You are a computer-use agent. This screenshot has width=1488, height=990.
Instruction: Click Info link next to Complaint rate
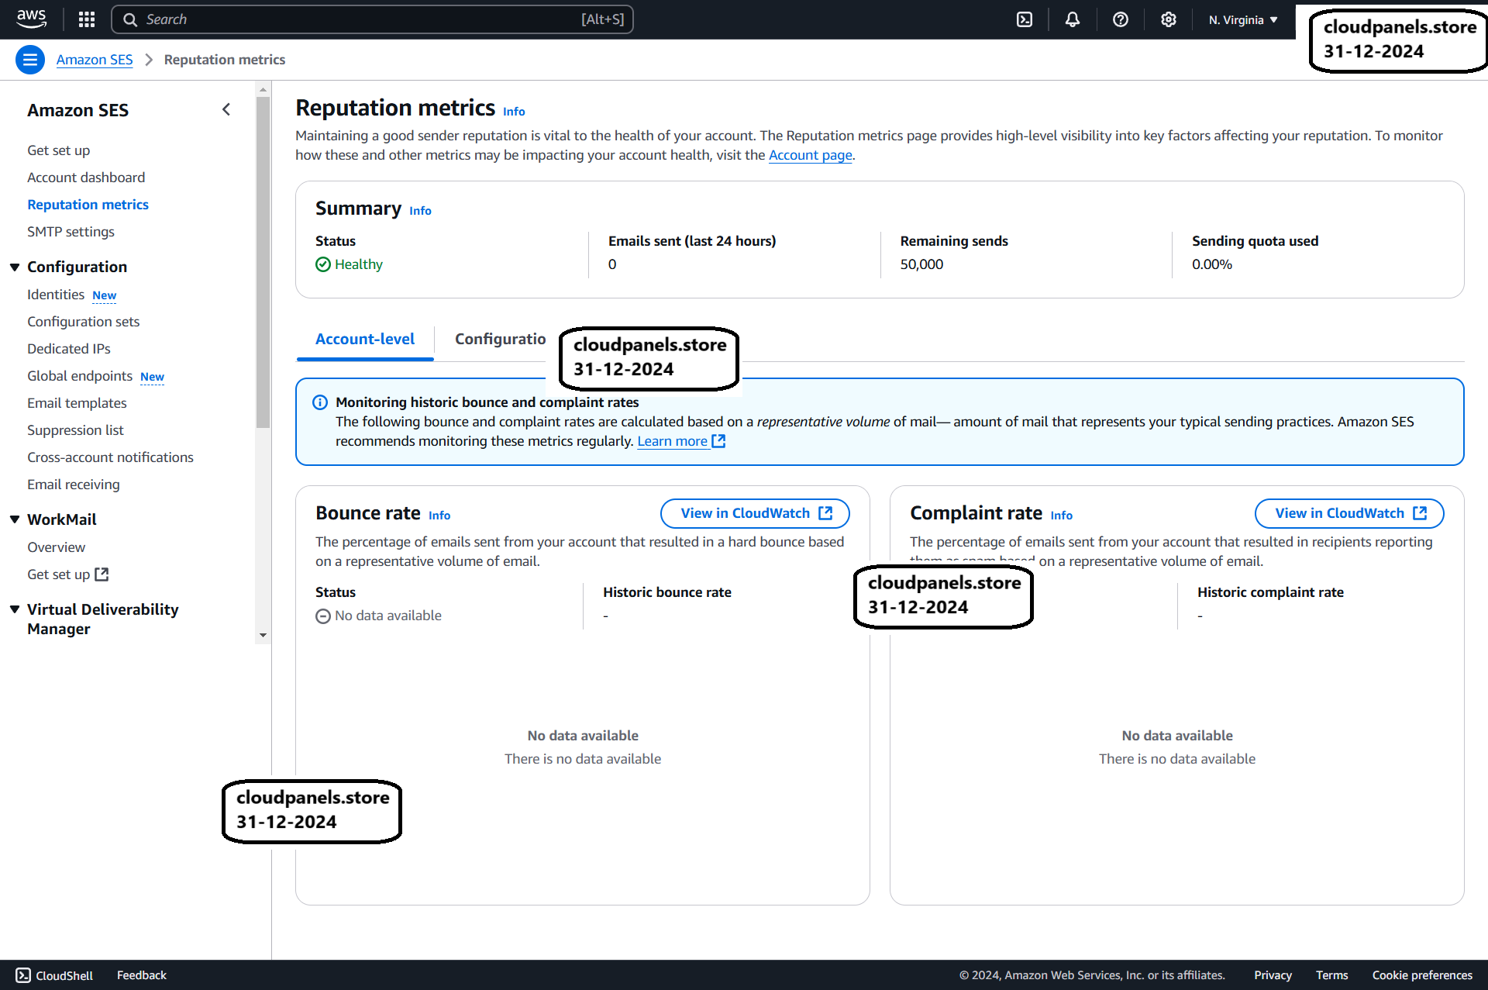pyautogui.click(x=1062, y=516)
